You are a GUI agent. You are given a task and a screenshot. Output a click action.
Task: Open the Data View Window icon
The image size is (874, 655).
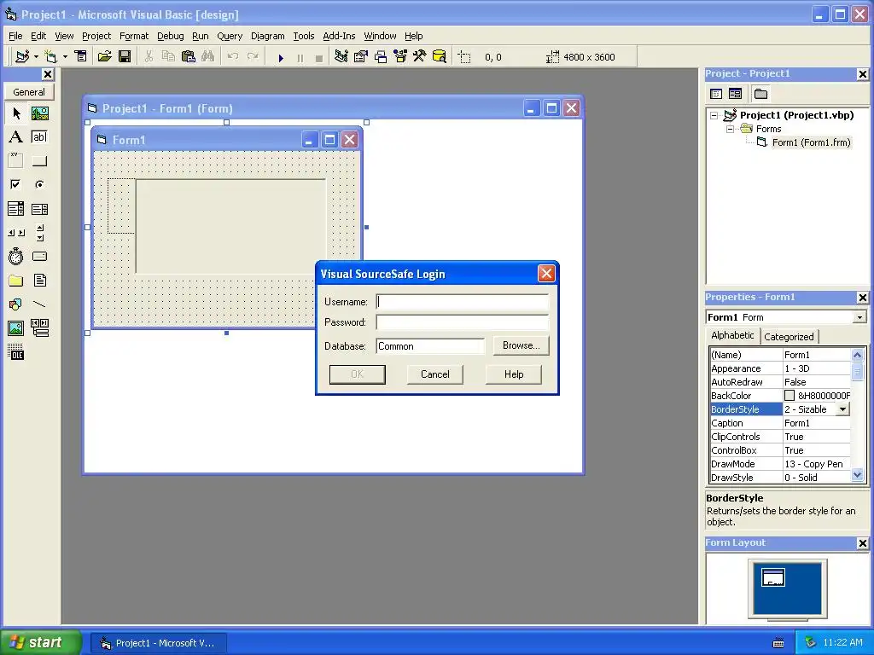coord(440,56)
